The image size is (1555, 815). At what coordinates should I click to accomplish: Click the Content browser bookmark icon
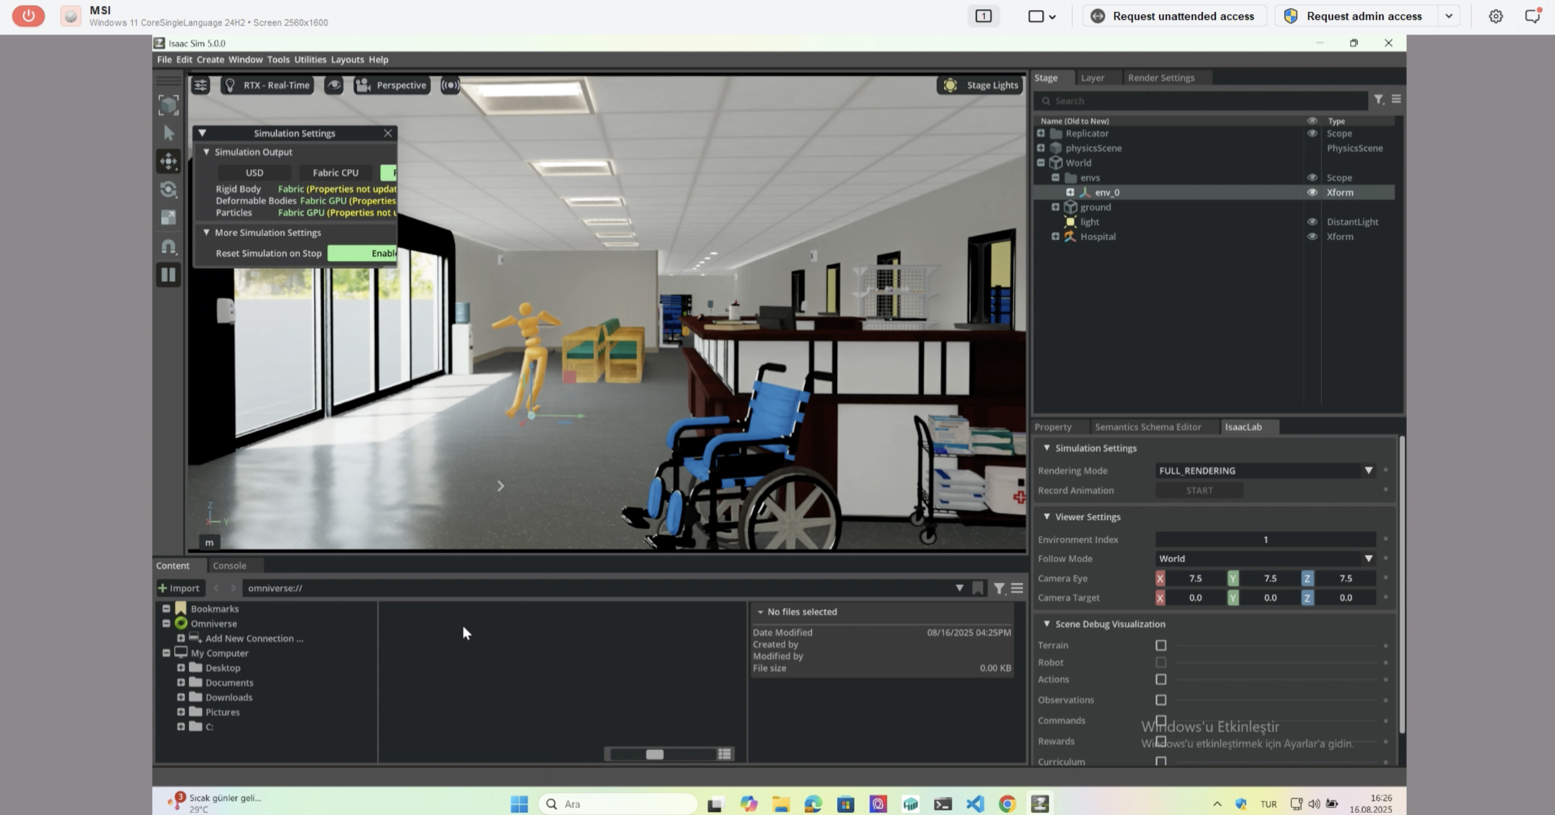tap(977, 588)
